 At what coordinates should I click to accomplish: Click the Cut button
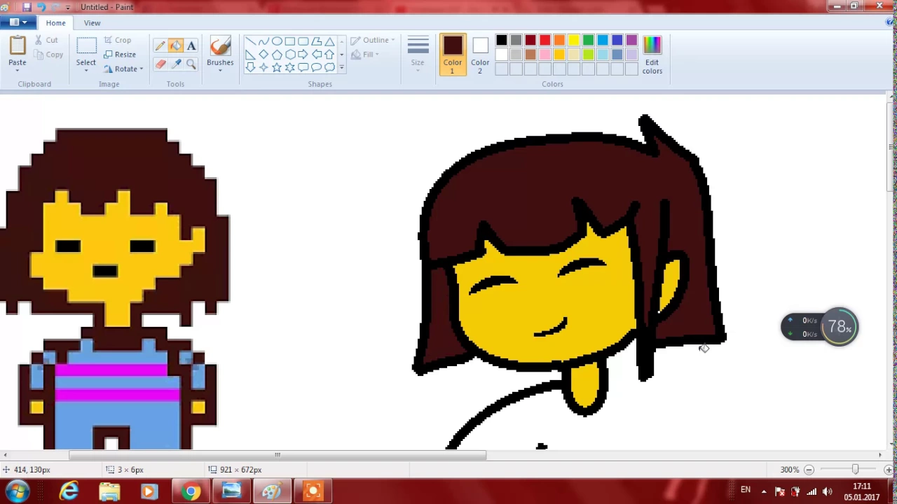tap(46, 41)
